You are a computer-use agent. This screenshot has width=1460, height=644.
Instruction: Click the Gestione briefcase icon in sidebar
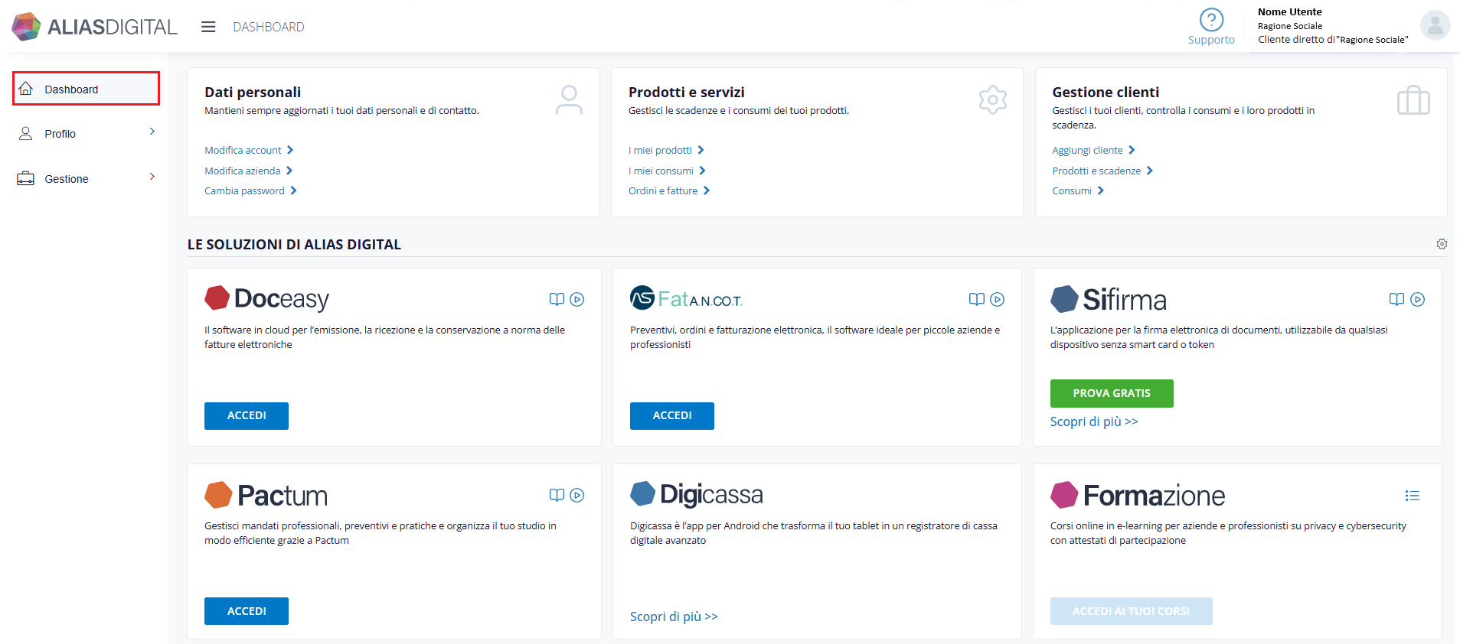pyautogui.click(x=26, y=178)
